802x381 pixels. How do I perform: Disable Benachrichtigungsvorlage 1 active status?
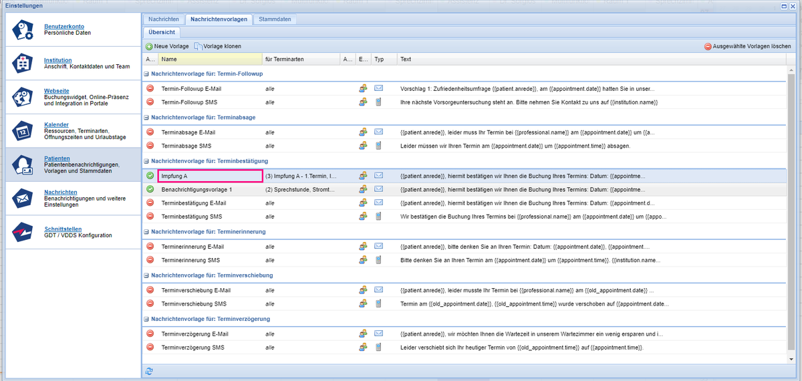click(150, 189)
